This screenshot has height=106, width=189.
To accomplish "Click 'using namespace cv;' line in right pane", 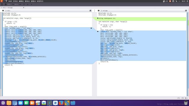I will point(107,18).
